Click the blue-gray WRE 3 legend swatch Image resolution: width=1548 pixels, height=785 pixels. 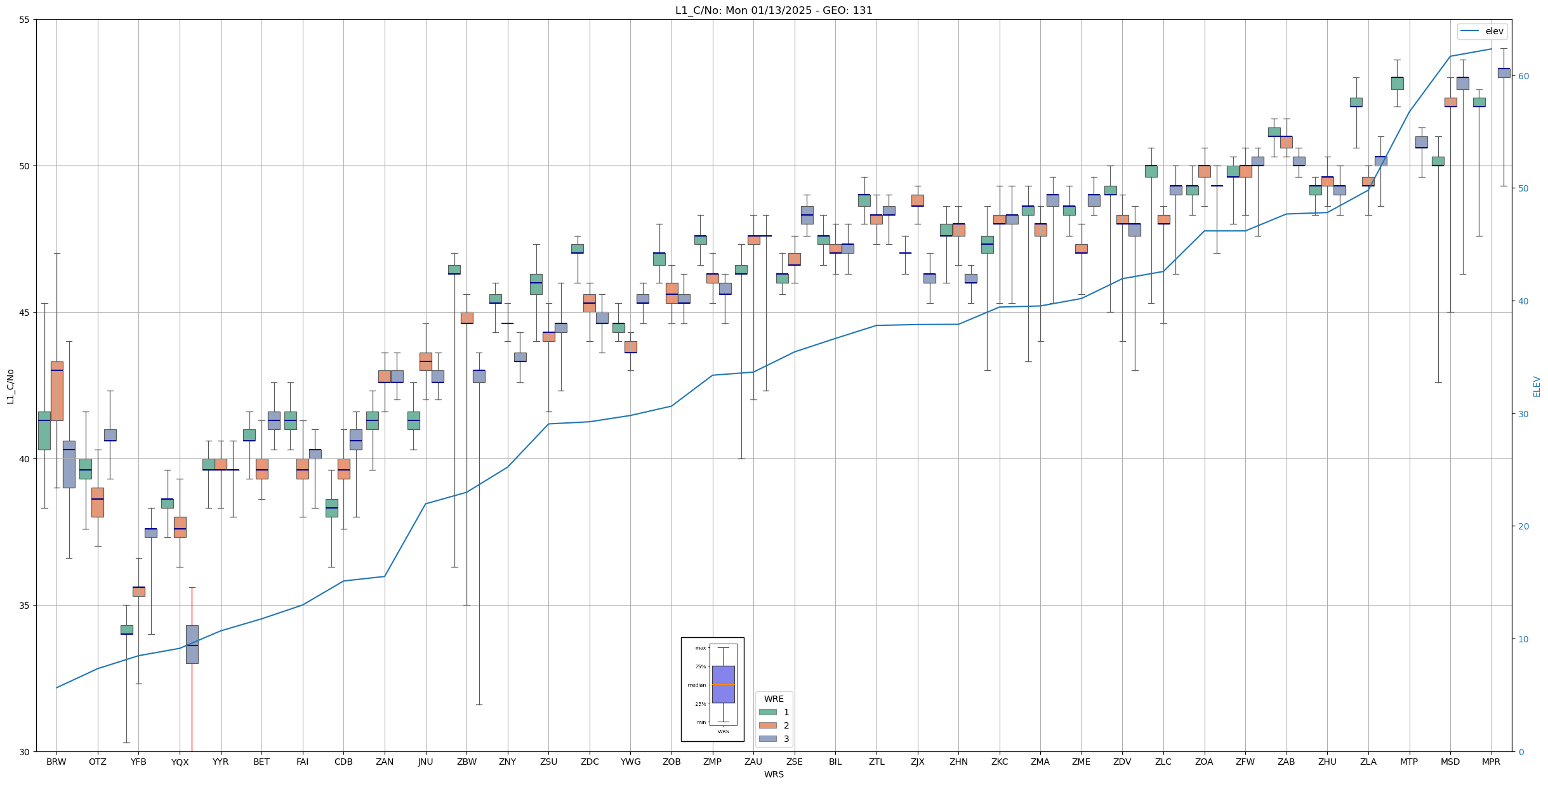(767, 739)
